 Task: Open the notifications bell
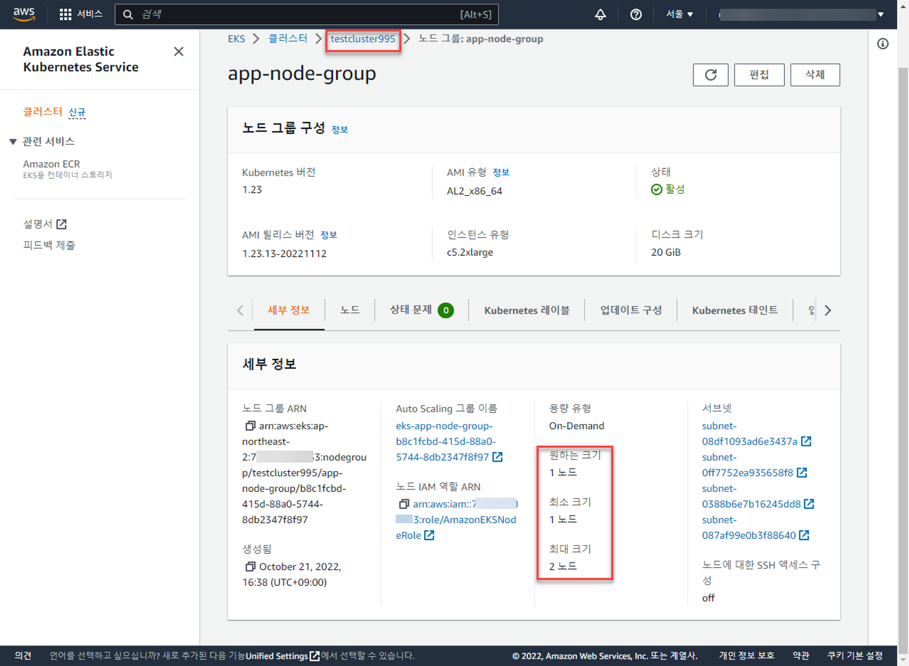(600, 14)
